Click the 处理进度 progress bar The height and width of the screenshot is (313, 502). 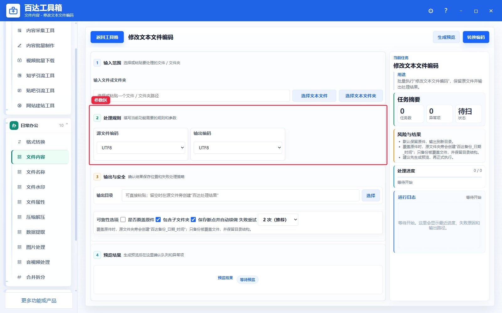pos(440,177)
